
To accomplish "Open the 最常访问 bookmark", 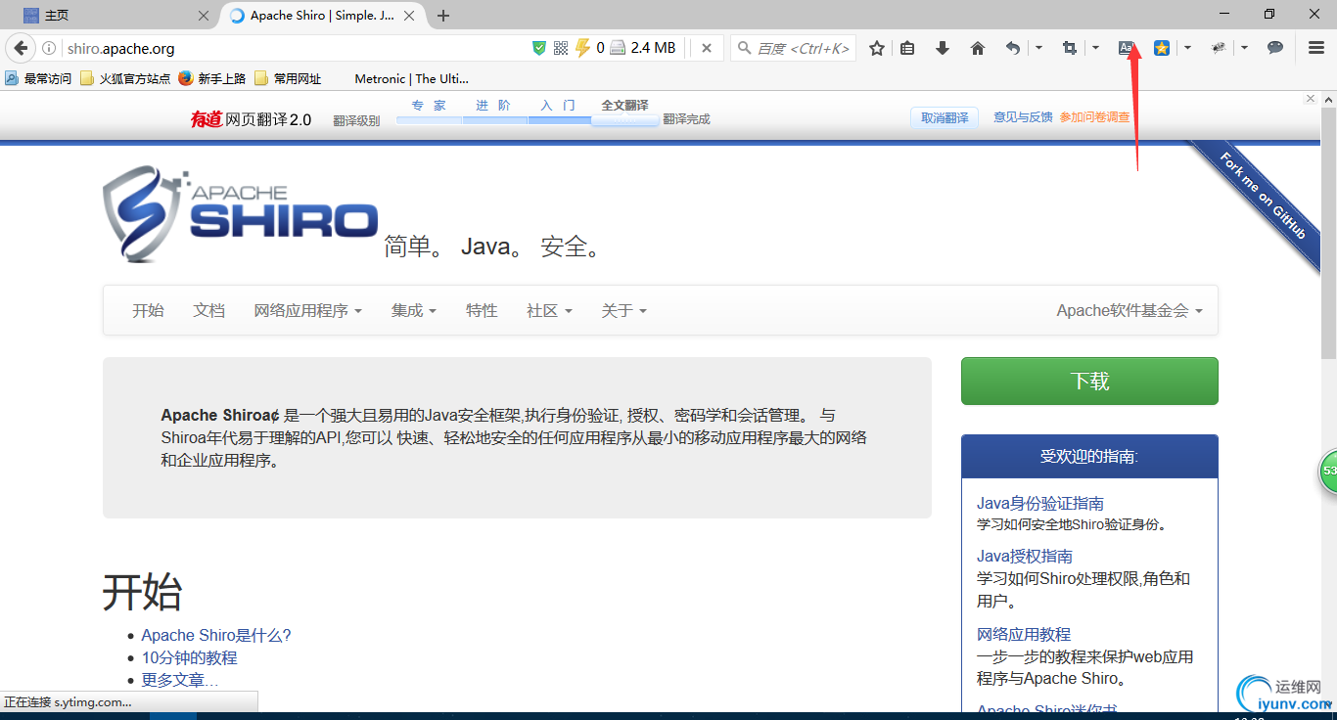I will 38,78.
